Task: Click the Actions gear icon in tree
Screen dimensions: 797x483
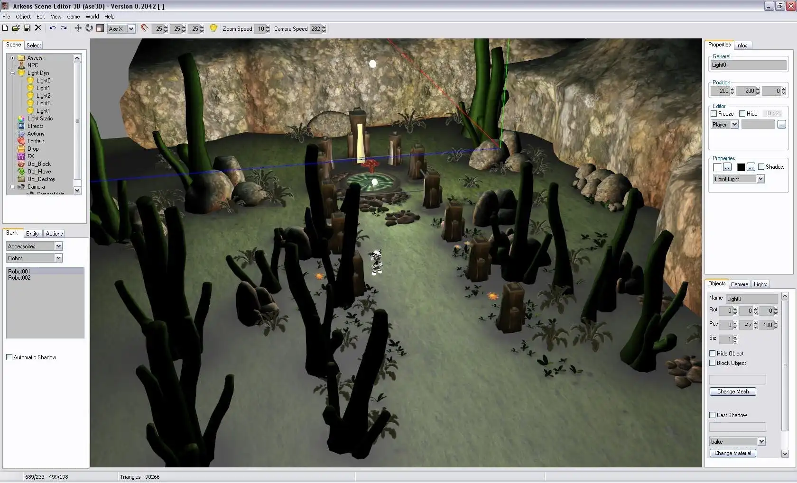Action: pos(21,134)
